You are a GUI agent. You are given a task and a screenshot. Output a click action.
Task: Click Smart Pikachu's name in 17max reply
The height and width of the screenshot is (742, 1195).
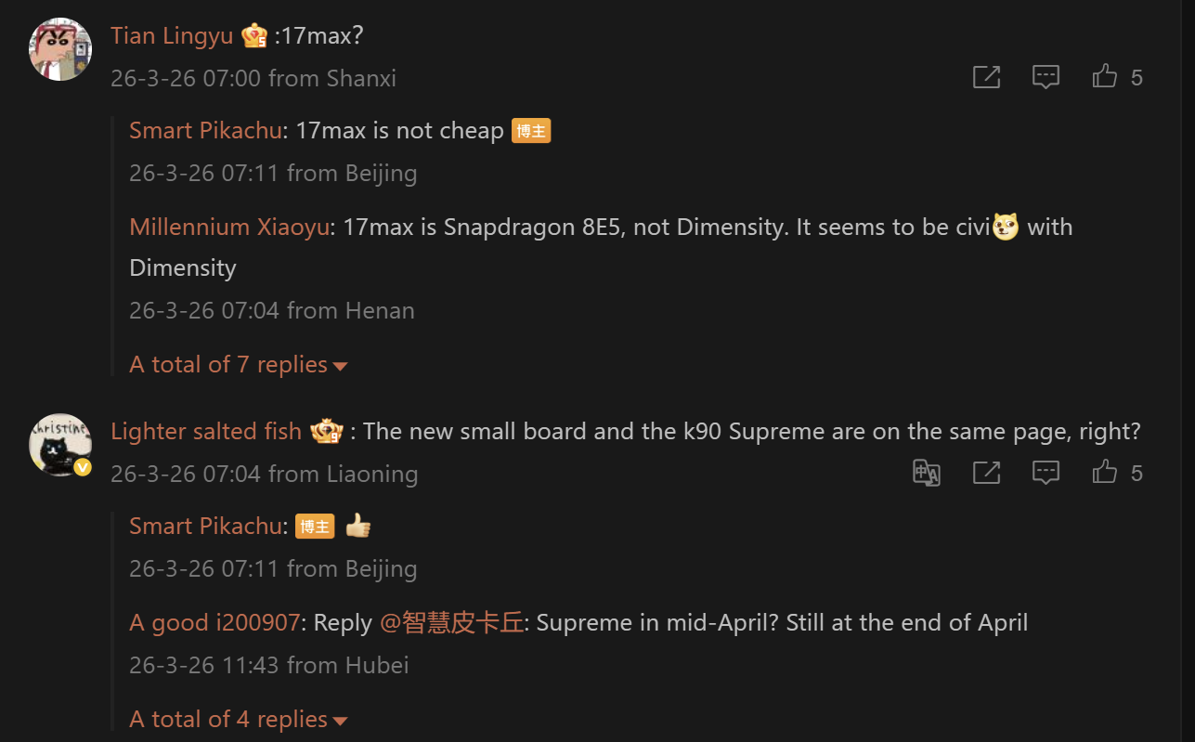click(x=205, y=131)
